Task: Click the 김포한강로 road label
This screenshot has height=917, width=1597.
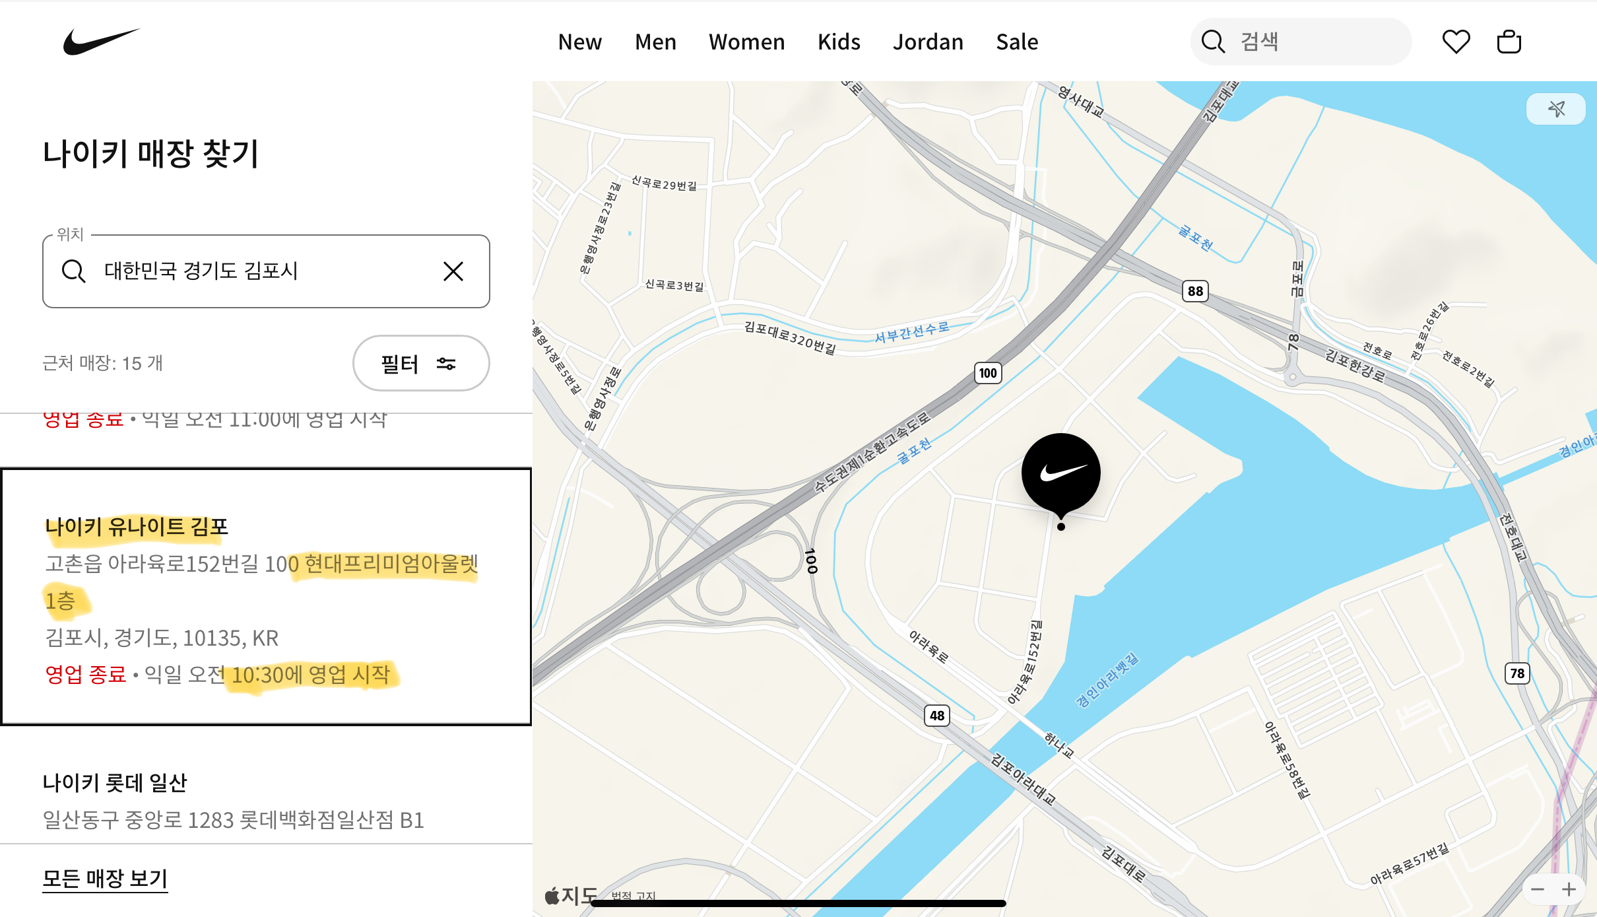Action: click(1355, 366)
